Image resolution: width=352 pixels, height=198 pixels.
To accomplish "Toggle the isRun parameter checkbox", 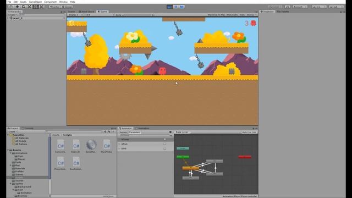I will (x=165, y=144).
